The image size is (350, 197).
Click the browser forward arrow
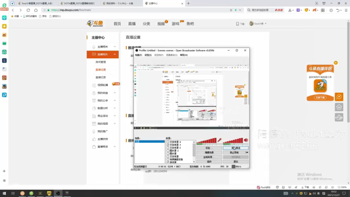pyautogui.click(x=20, y=10)
